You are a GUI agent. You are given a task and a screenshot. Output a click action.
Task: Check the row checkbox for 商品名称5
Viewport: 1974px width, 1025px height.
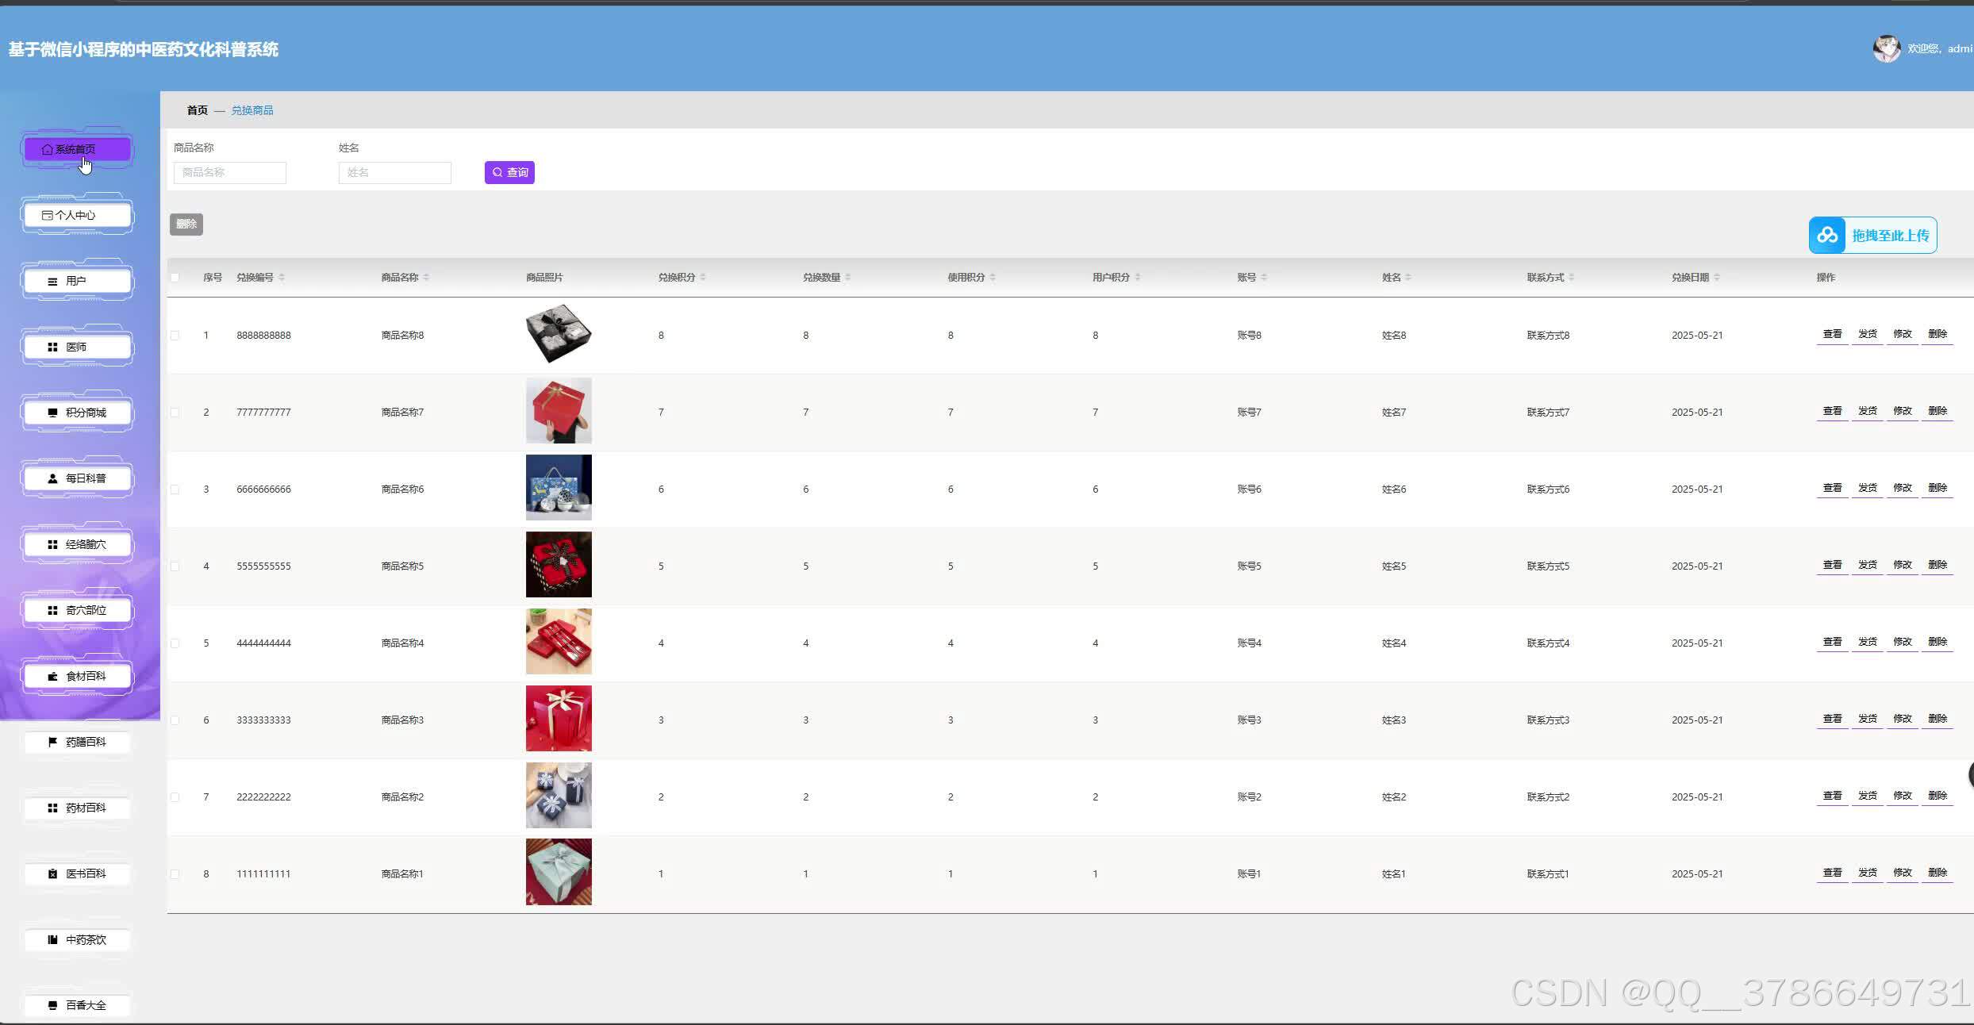[175, 566]
